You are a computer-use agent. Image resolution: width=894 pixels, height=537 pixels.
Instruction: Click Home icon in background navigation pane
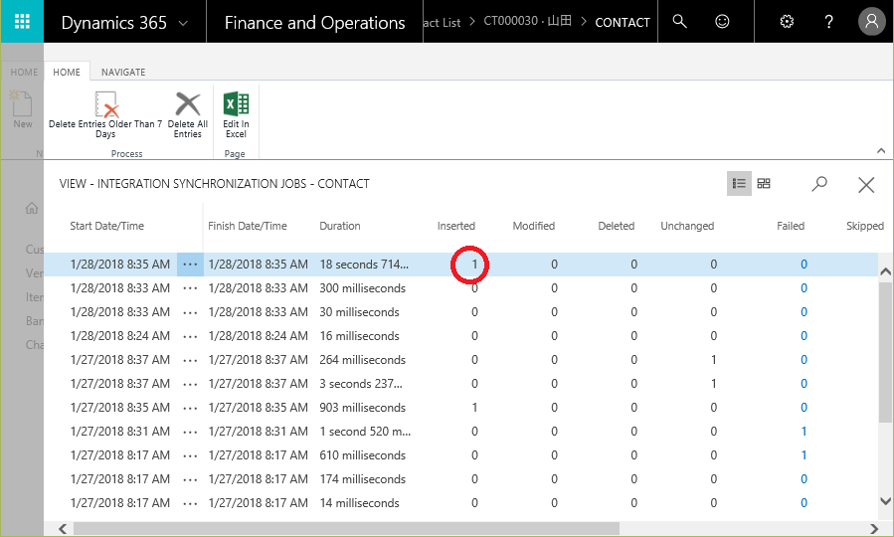[32, 208]
